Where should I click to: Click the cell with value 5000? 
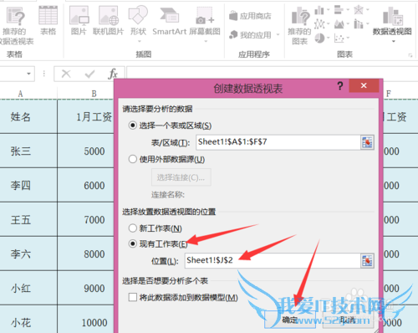pos(85,151)
